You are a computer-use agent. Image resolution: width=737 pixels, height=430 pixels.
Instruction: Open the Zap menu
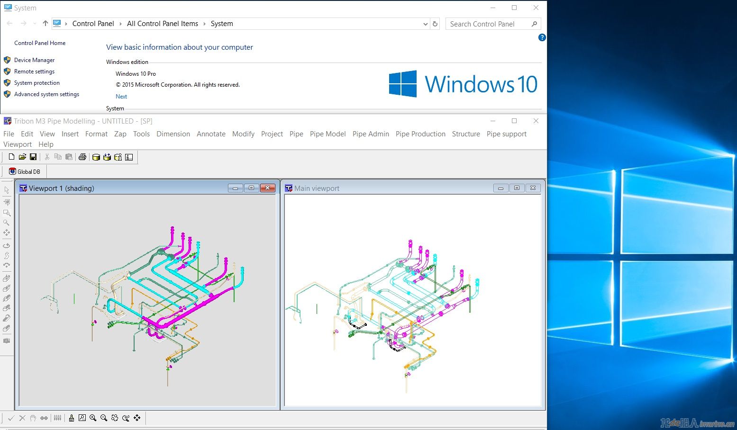[x=120, y=134]
